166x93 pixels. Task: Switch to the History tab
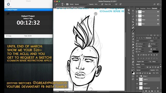[x=149, y=9]
